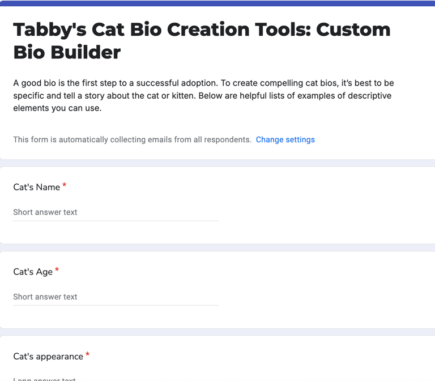Click the required asterisk beside Cat's appearance
This screenshot has height=381, width=435.
point(88,355)
